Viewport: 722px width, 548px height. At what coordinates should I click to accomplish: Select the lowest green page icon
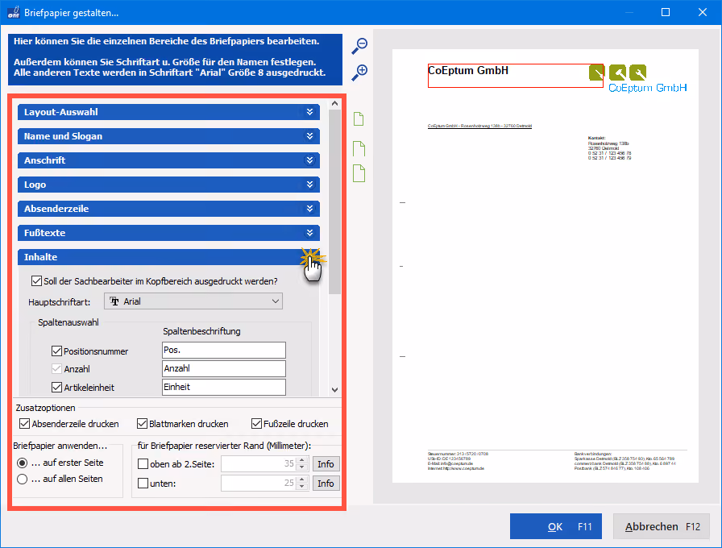coord(359,173)
